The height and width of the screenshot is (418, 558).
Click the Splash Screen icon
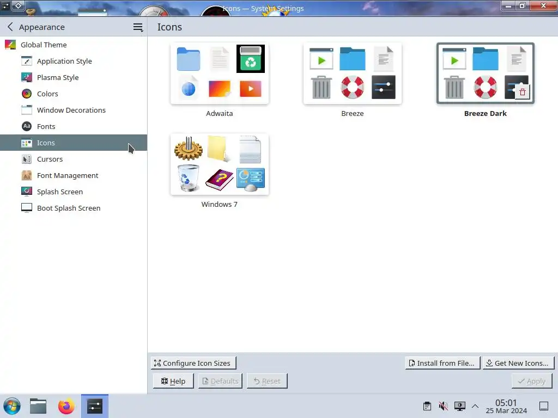tap(27, 192)
